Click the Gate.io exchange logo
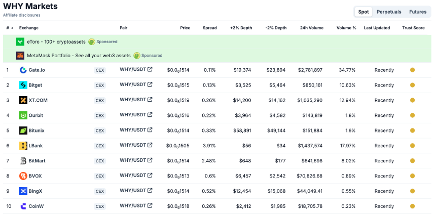This screenshot has width=436, height=217. pos(23,70)
